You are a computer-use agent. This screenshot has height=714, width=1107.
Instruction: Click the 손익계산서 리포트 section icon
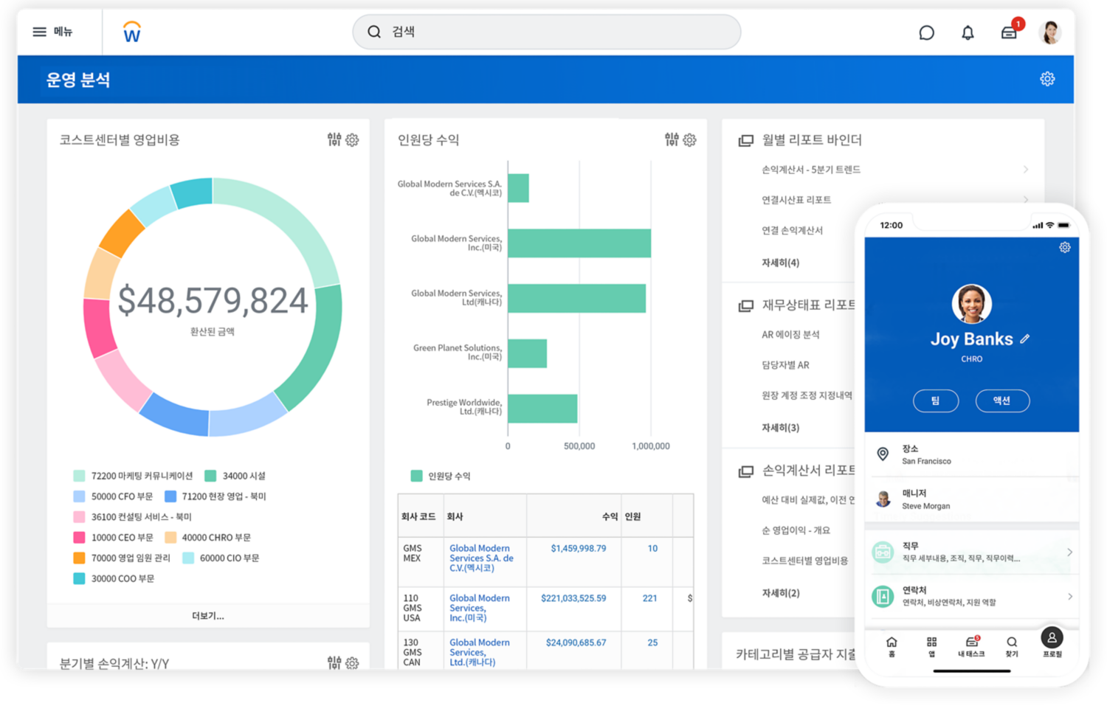click(x=746, y=471)
